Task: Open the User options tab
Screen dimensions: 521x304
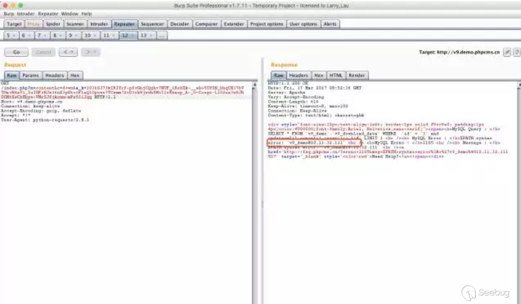Action: point(303,24)
